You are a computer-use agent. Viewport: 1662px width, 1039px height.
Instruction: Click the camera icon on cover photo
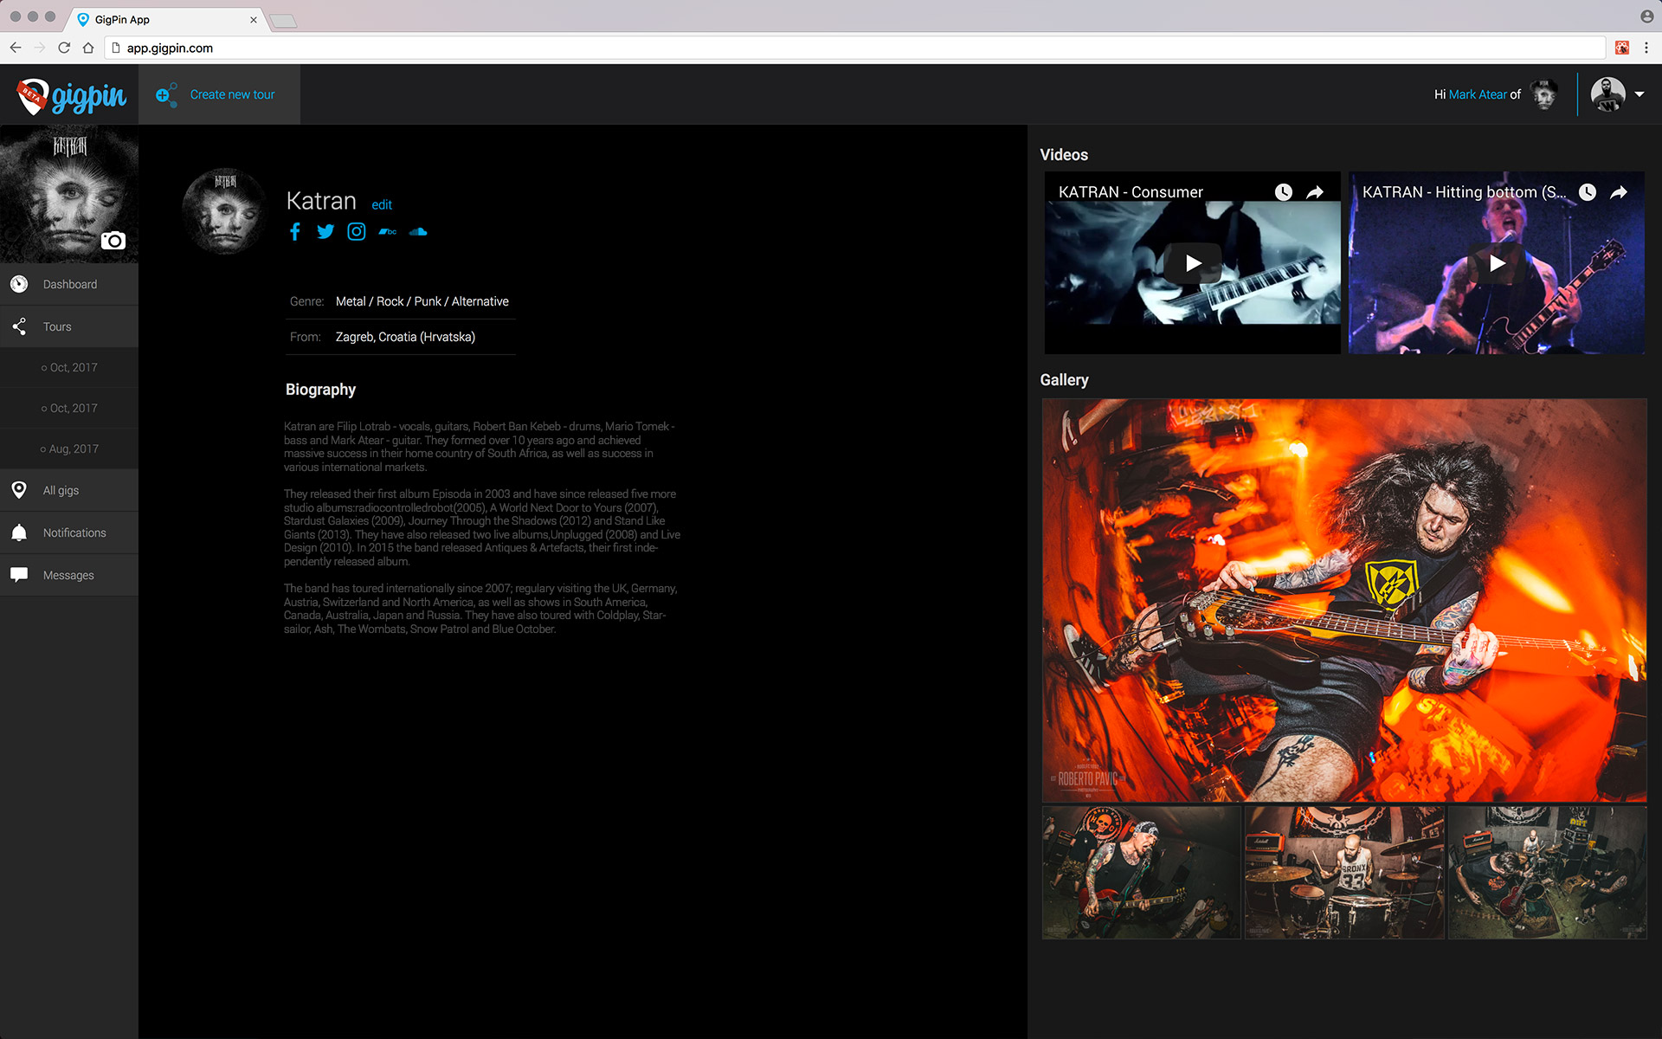pos(113,241)
